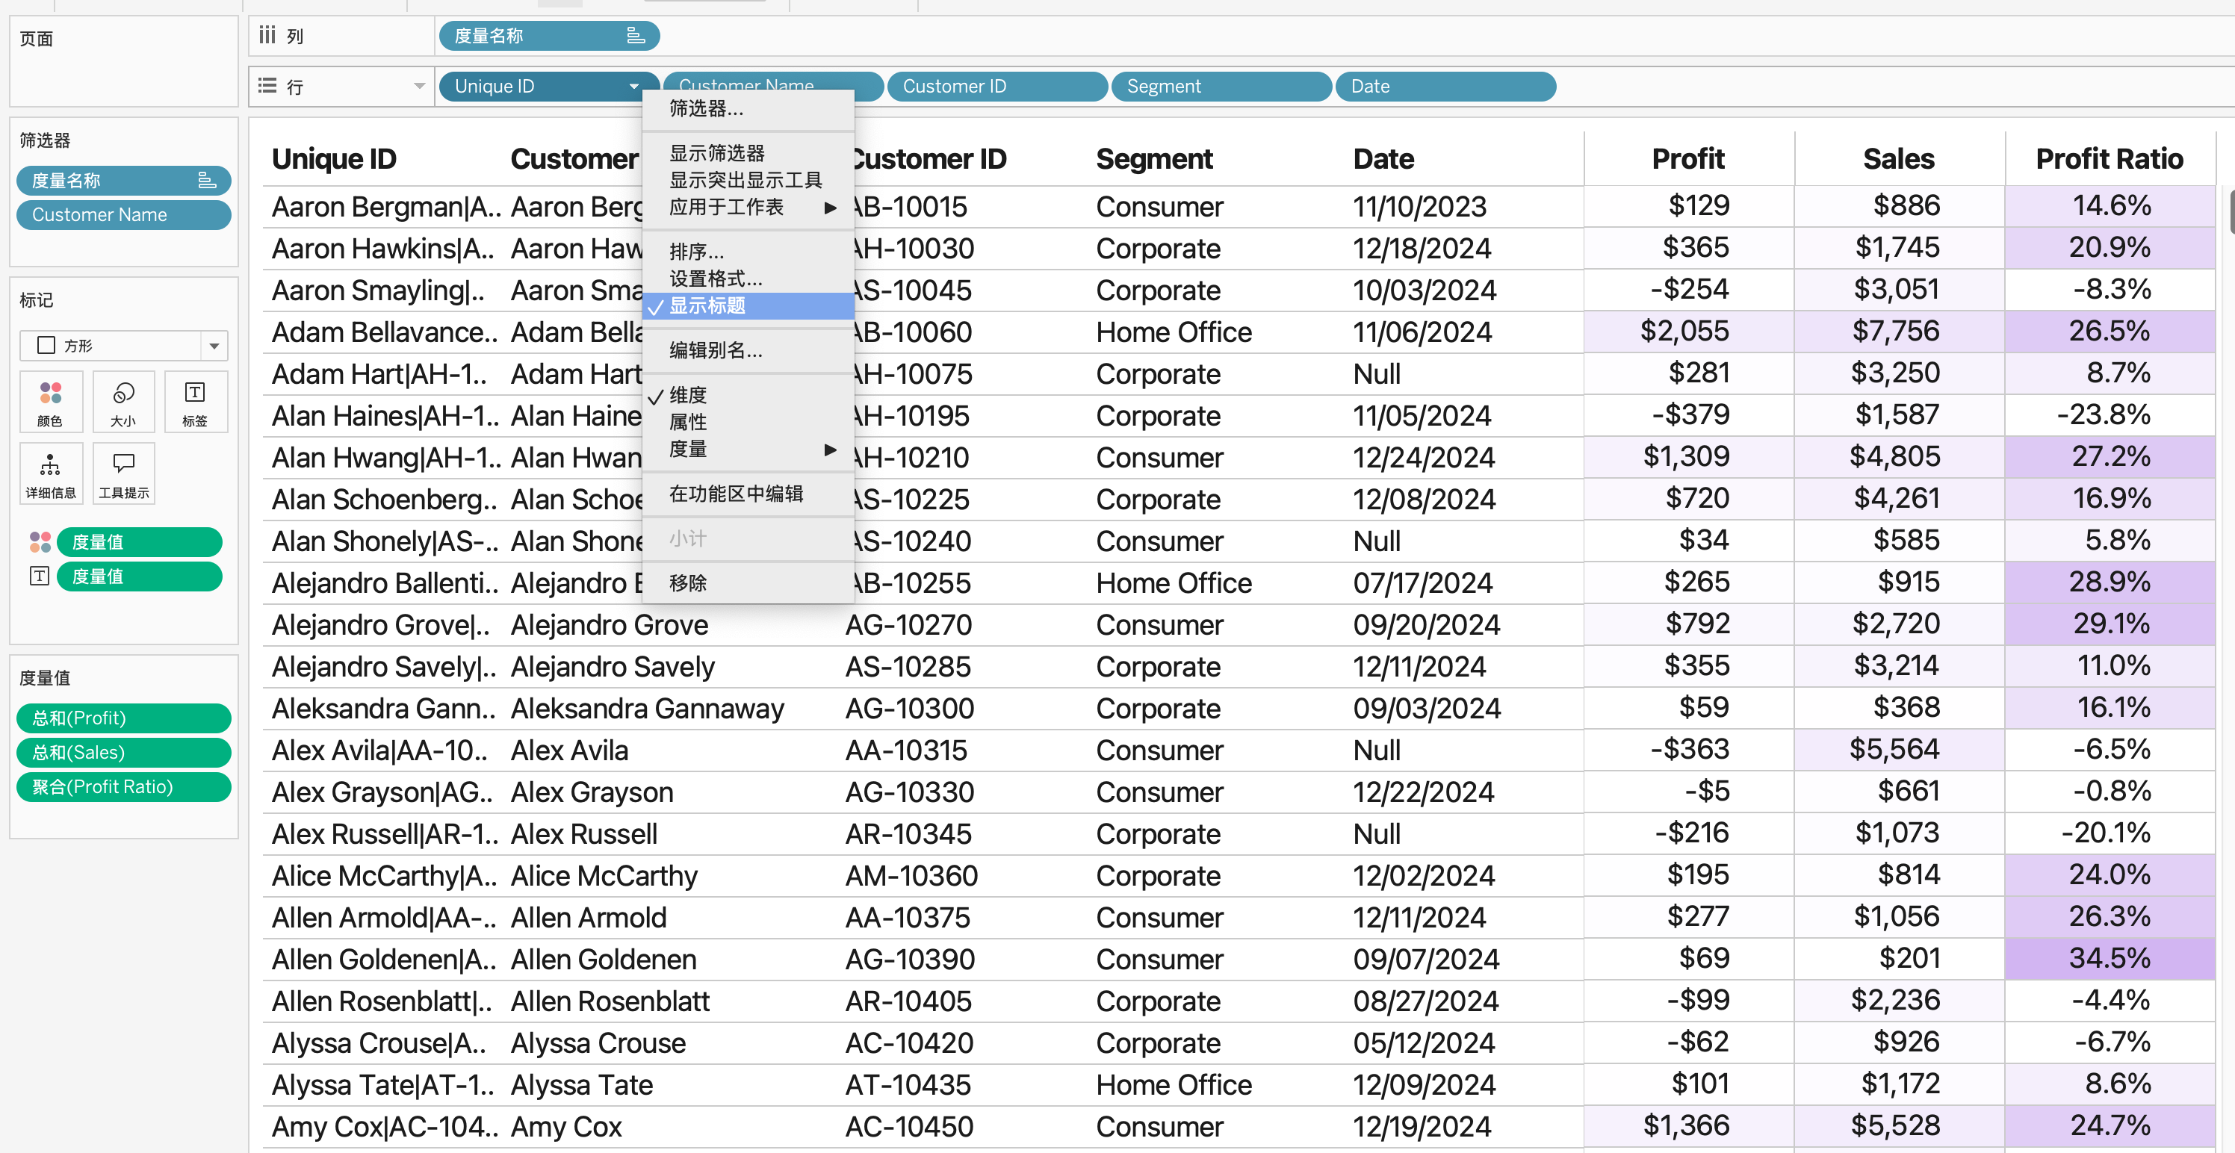Open the 大小 (Size) marks card
The image size is (2235, 1153).
click(x=123, y=403)
